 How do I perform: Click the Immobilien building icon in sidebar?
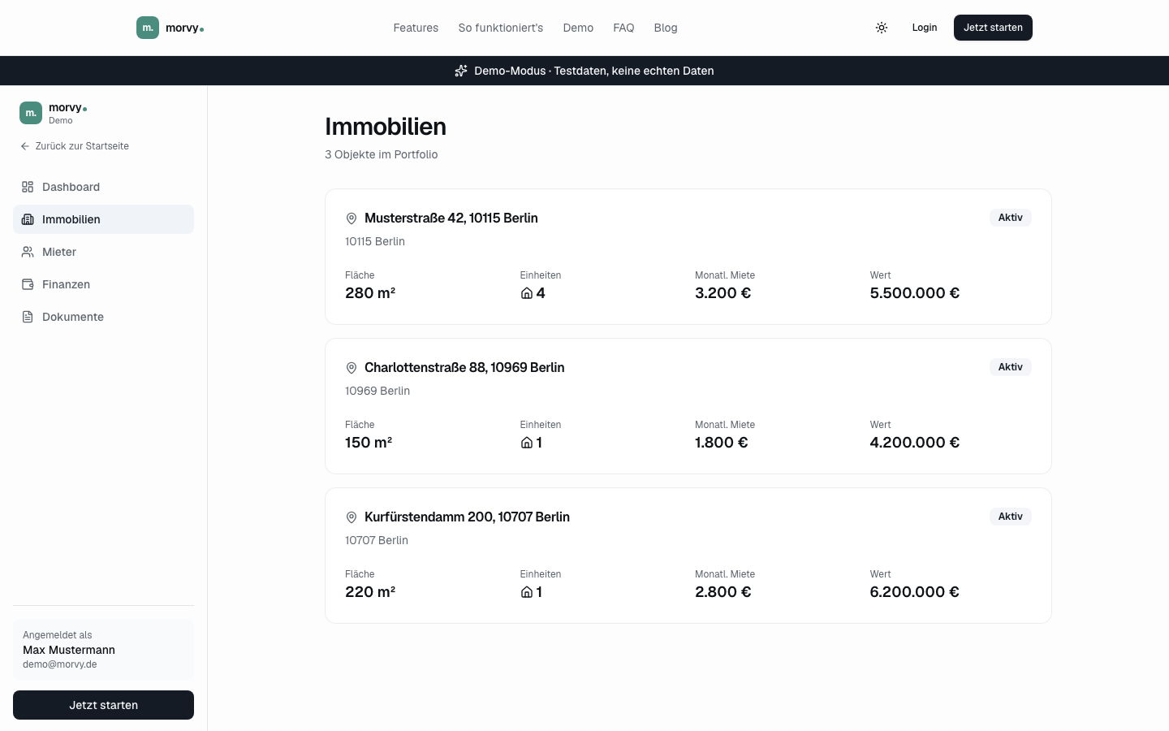pos(28,219)
